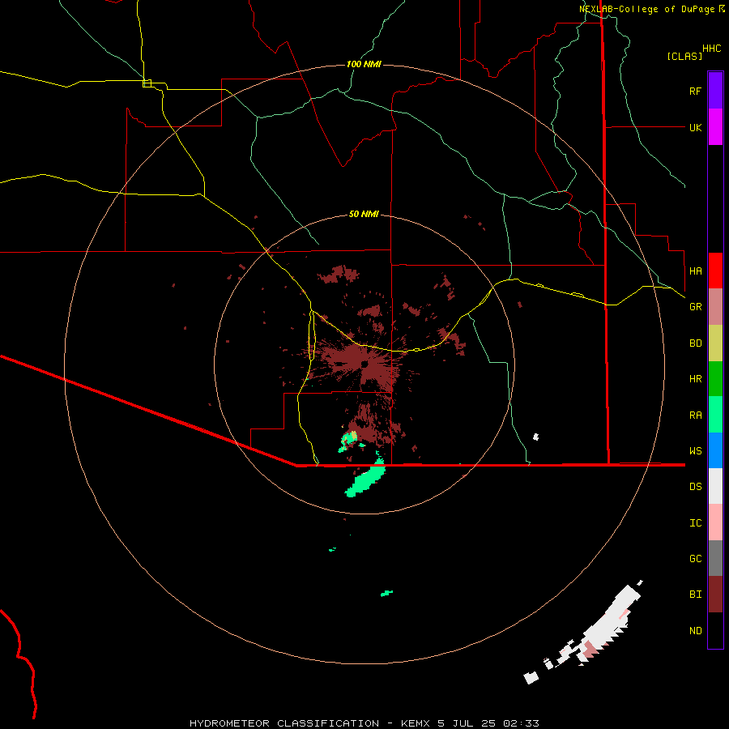729x729 pixels.
Task: Click the 'WS' legend label
Action: 695,451
